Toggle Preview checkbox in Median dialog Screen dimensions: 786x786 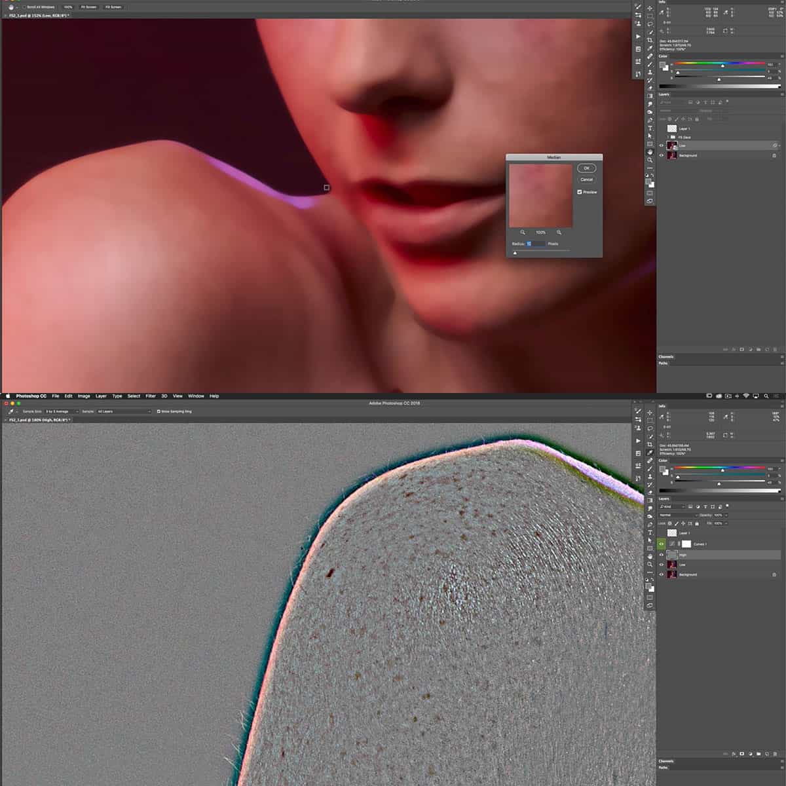(580, 192)
